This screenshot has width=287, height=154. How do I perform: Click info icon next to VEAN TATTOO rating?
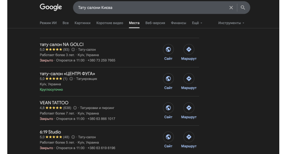click(75, 108)
